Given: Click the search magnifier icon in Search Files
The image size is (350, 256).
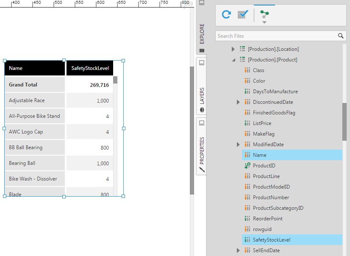Looking at the screenshot, I should (342, 36).
